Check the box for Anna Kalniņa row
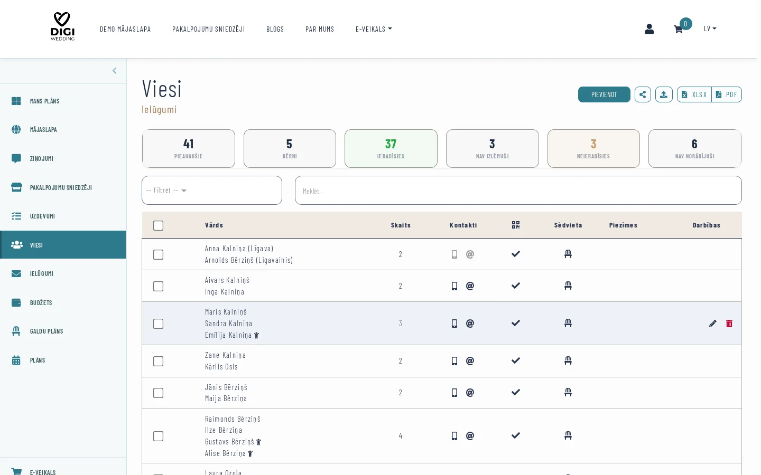 158,254
